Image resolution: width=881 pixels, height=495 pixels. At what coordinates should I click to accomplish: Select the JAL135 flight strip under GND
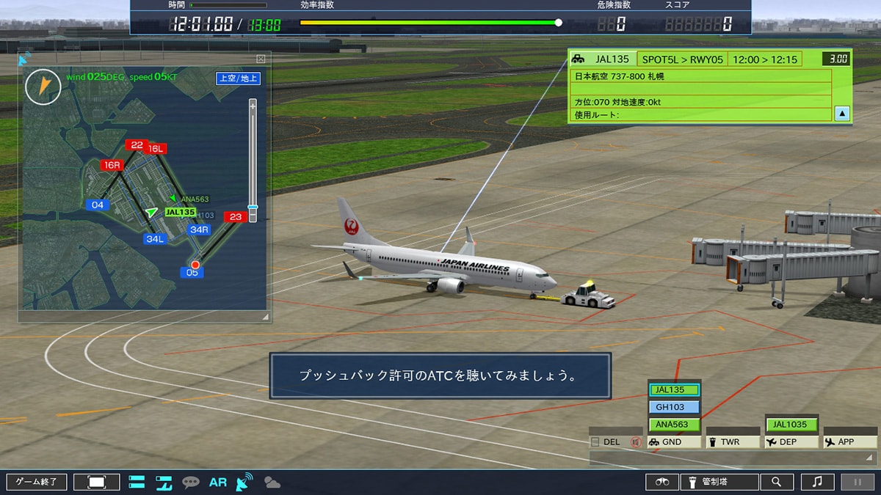tap(674, 390)
